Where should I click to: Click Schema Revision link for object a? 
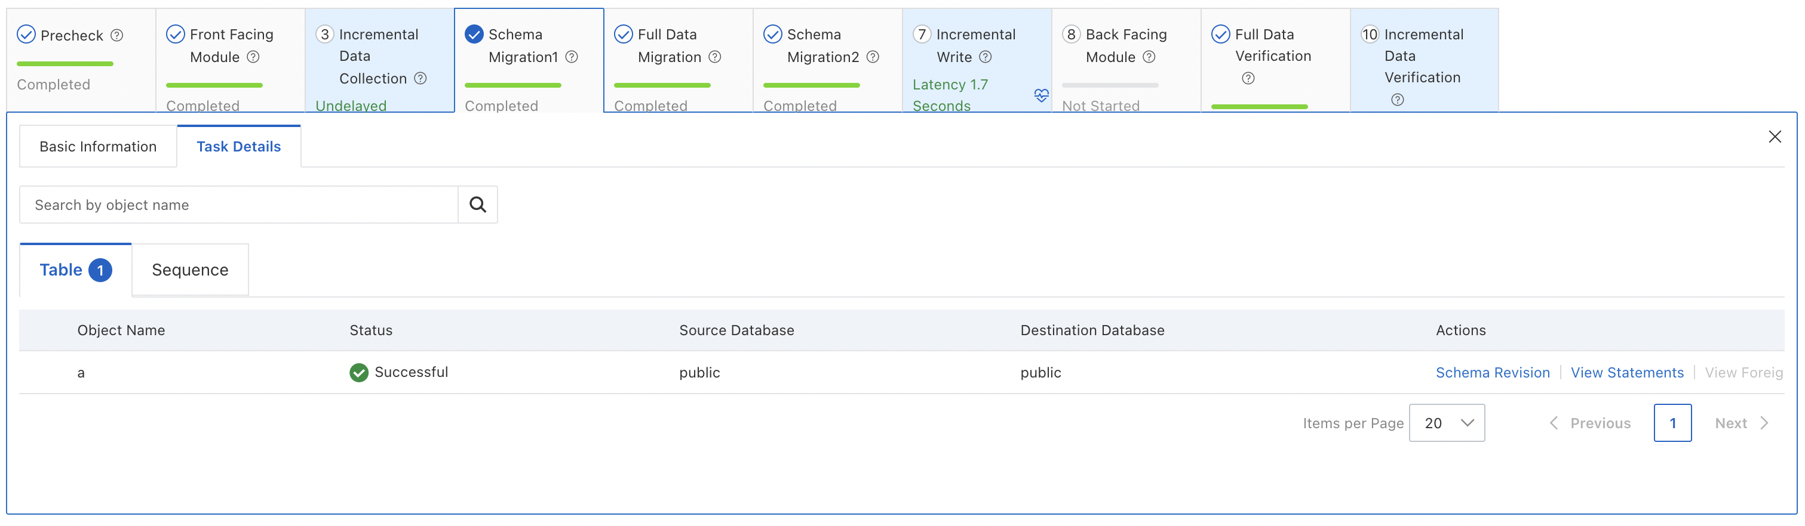(1493, 372)
